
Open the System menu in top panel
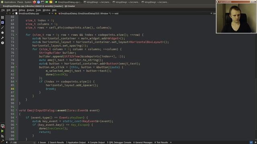tap(28, 2)
